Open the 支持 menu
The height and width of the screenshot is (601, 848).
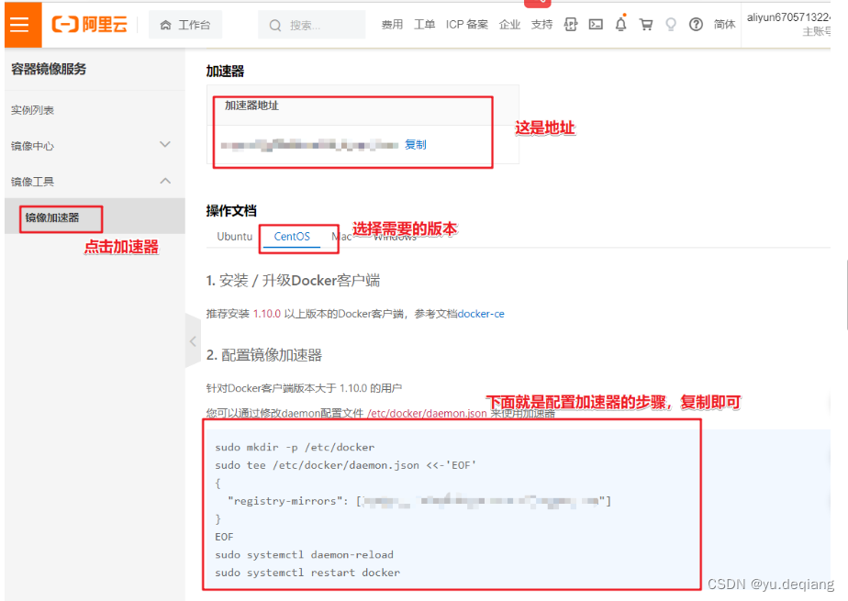pyautogui.click(x=541, y=25)
